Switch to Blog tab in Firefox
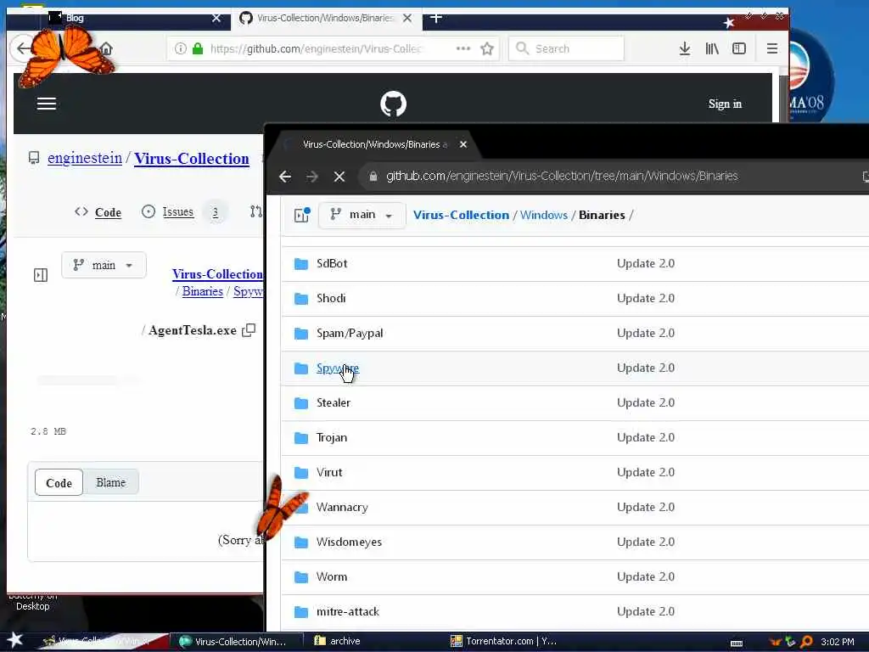 click(127, 19)
